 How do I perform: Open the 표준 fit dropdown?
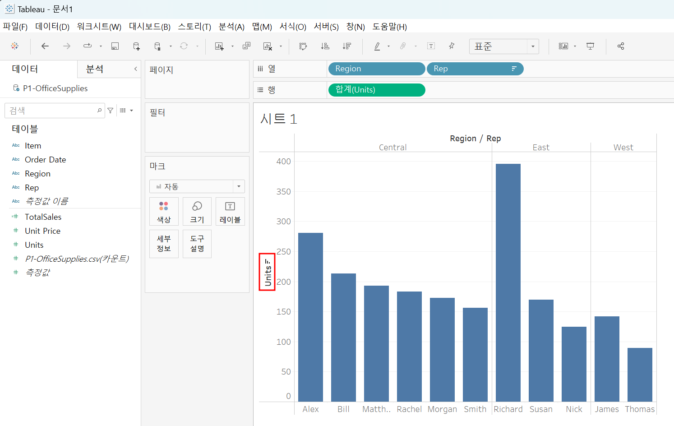[x=533, y=46]
